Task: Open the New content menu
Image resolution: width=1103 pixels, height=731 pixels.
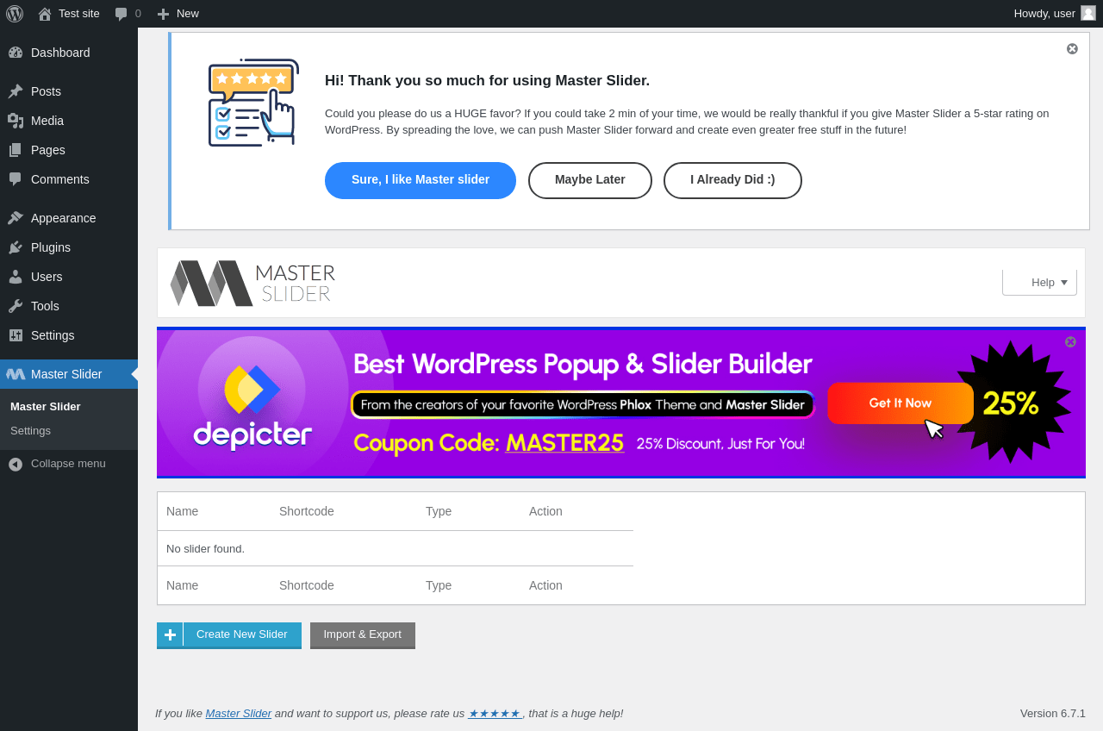Action: 178,13
